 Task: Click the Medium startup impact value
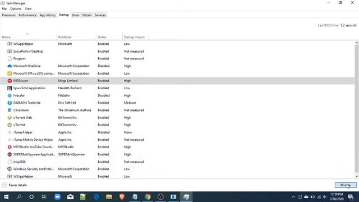pos(130,103)
